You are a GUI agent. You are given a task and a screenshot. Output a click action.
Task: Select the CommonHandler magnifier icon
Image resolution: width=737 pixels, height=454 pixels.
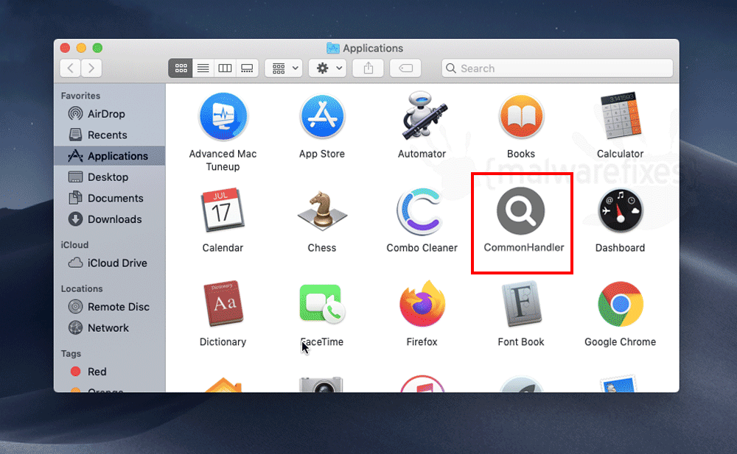pos(521,210)
